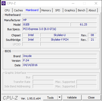Viewport: 102px width, 101px height.
Task: Go to the Memory tab
Action: pyautogui.click(x=46, y=10)
